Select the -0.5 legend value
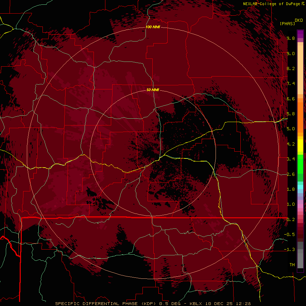The width and height of the screenshot is (306, 306). (x=289, y=235)
